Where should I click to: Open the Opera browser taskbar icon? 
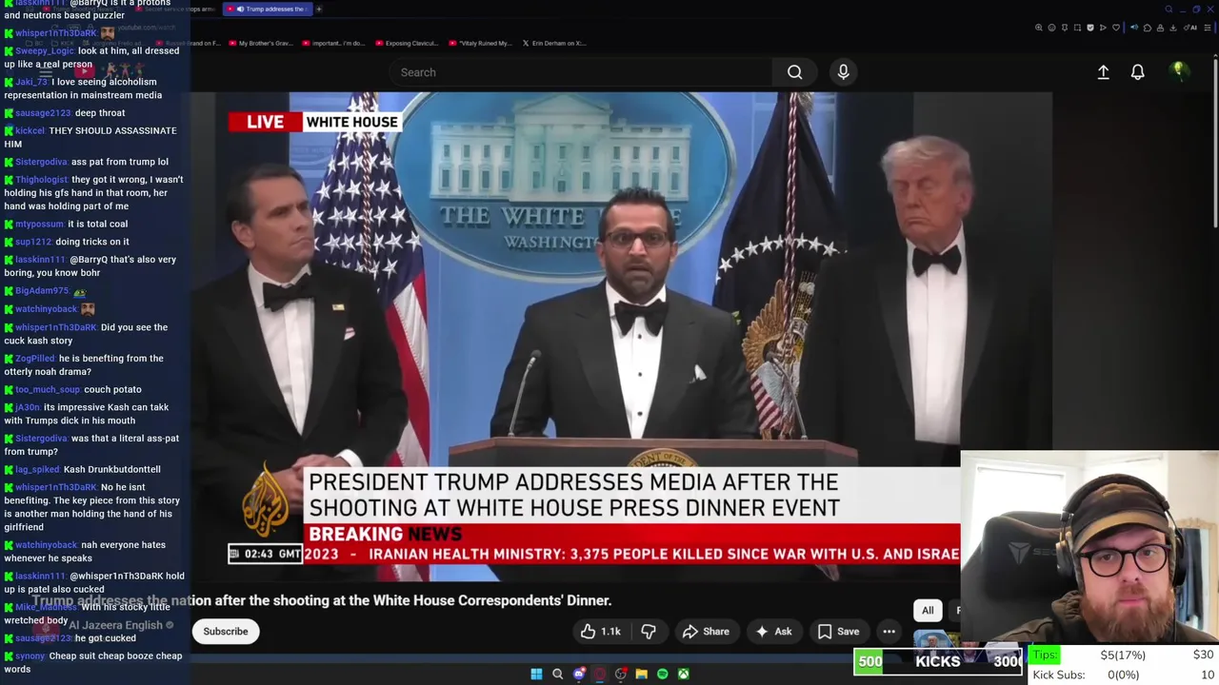(x=600, y=674)
